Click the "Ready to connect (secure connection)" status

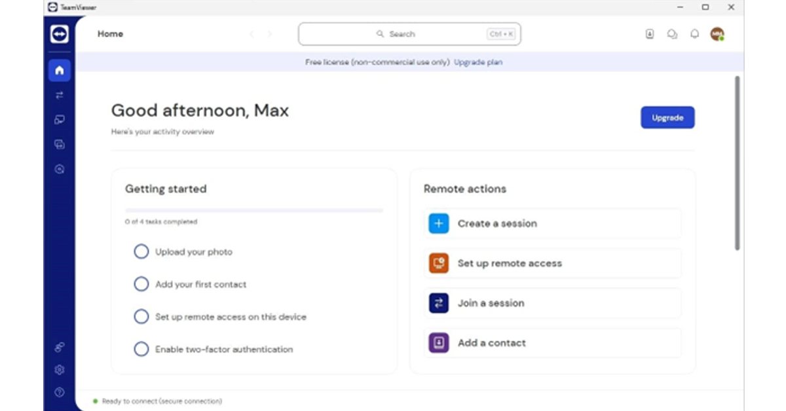[x=161, y=401]
